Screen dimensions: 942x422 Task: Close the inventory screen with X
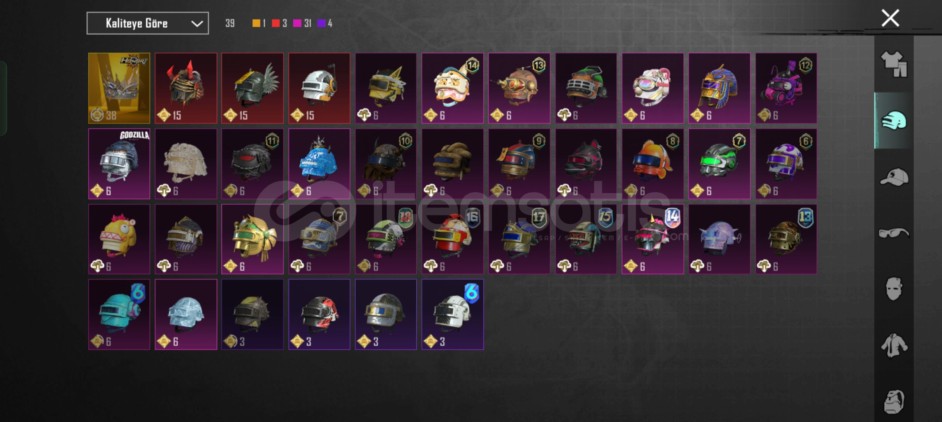tap(890, 18)
